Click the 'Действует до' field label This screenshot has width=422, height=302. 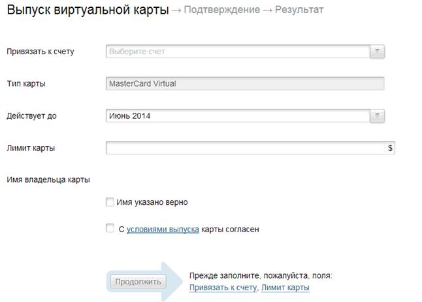[x=32, y=116]
